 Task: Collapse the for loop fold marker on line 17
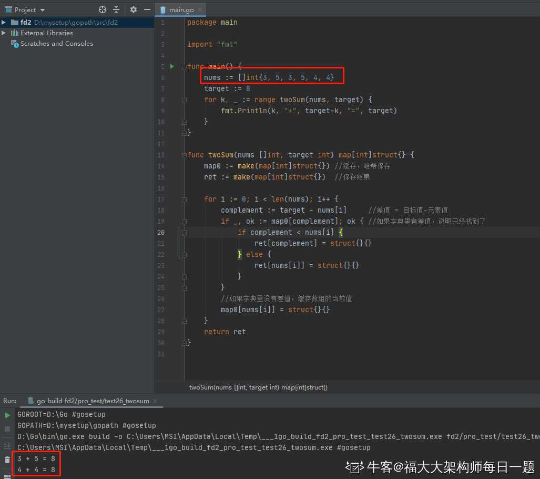tap(184, 199)
